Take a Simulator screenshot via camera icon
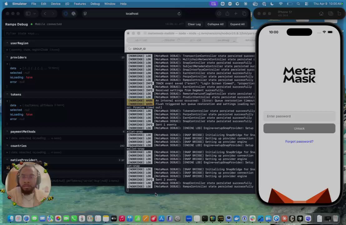The width and height of the screenshot is (346, 225). point(331,14)
